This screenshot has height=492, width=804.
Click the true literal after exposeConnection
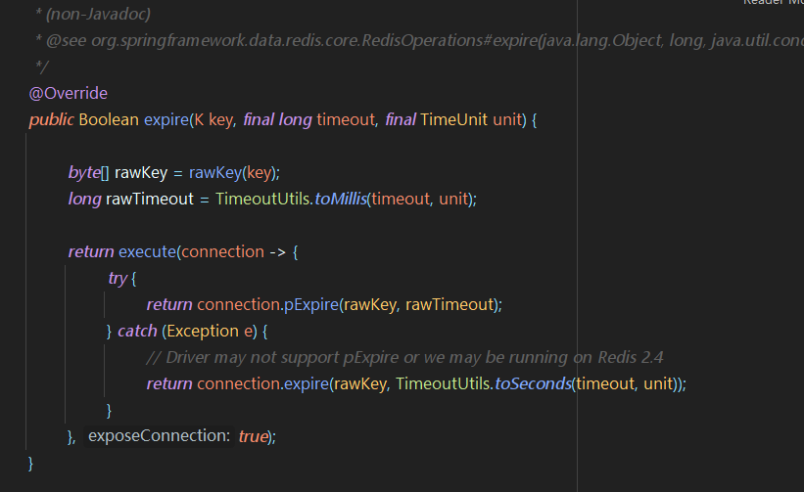(254, 436)
